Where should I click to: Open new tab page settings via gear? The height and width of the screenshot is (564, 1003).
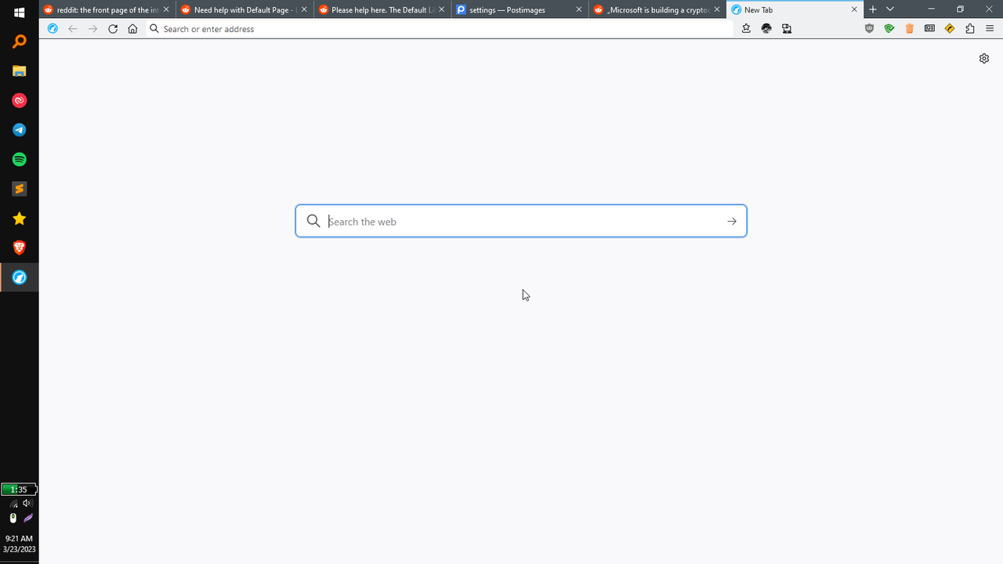(984, 58)
